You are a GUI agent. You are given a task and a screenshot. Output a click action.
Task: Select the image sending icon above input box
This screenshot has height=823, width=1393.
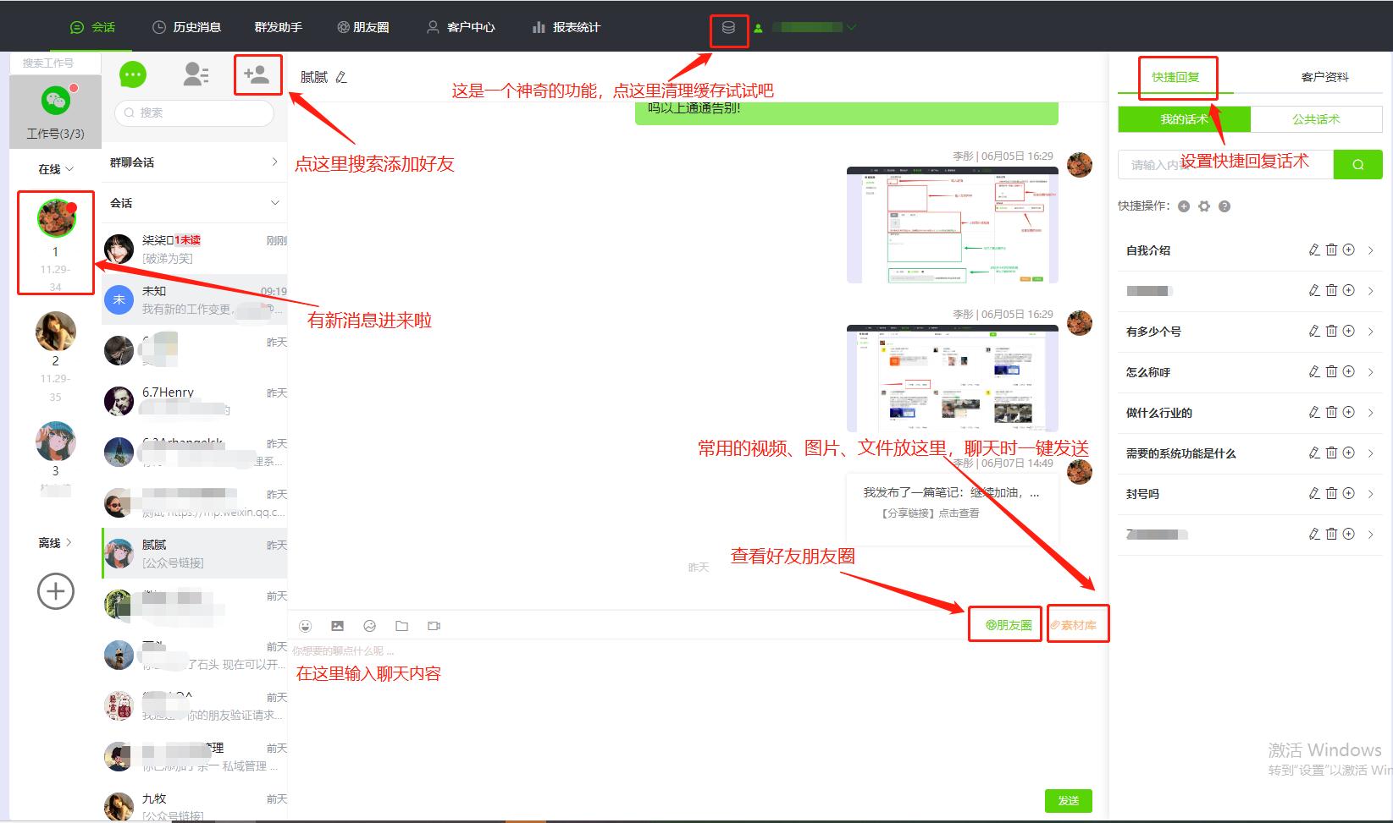coord(337,626)
